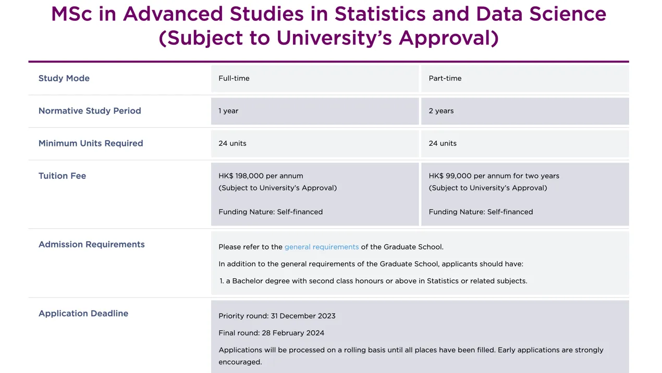The image size is (662, 373).
Task: Click the rolling basis applications note
Action: click(x=411, y=350)
